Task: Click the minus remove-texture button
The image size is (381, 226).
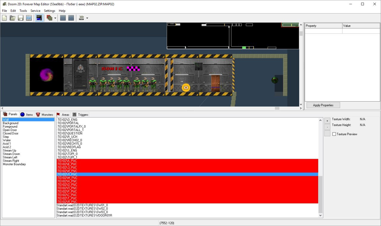Action: click(327, 127)
